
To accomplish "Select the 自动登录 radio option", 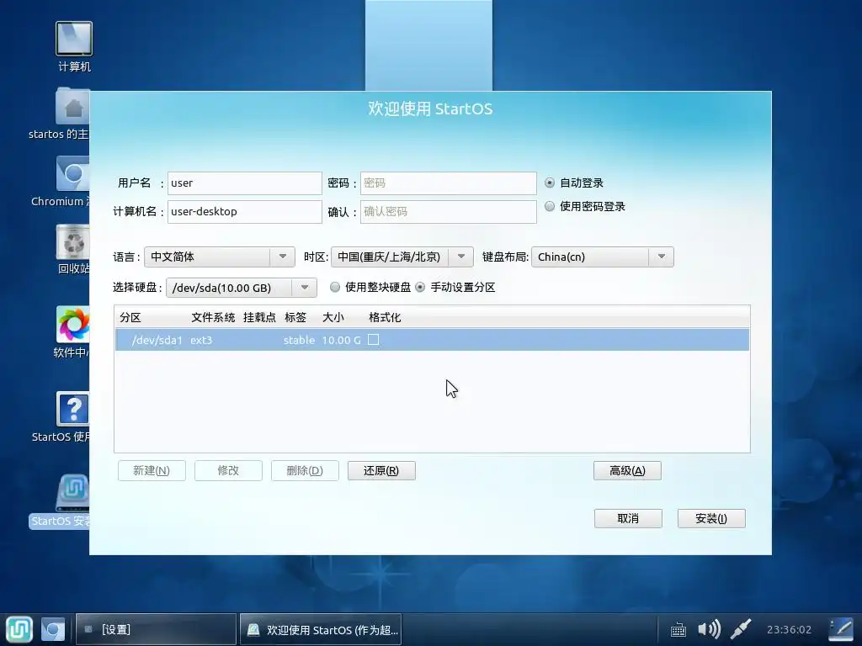I will pyautogui.click(x=549, y=183).
